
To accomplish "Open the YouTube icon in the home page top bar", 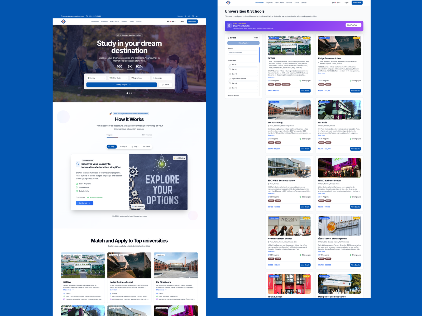I will [189, 16].
